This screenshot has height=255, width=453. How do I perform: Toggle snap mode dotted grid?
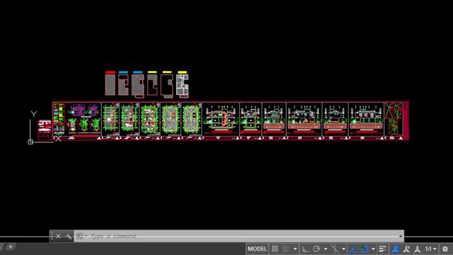point(286,249)
